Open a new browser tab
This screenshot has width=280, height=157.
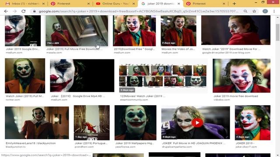234,3
